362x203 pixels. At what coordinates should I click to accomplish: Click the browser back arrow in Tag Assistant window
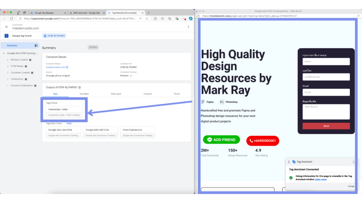click(5, 19)
